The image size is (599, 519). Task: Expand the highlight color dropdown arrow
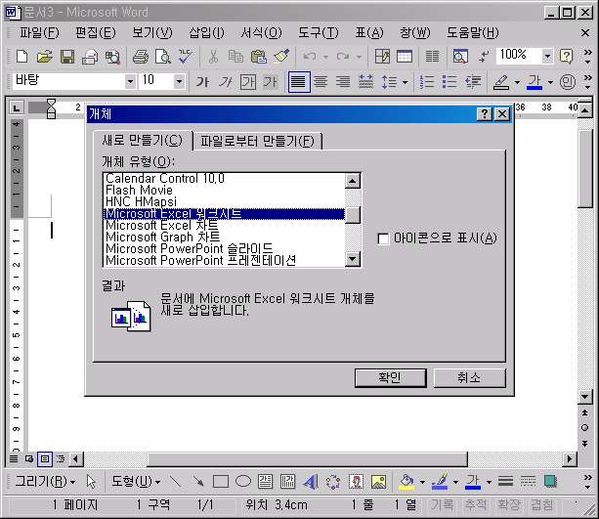517,82
